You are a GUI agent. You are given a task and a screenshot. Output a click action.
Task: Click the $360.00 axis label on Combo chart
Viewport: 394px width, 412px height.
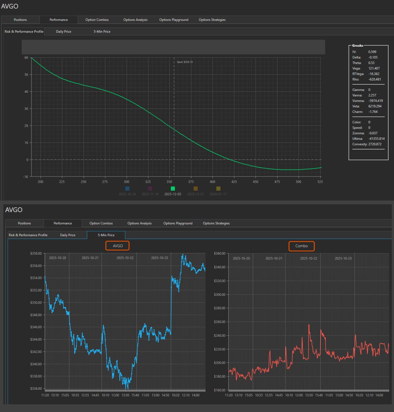(x=220, y=253)
